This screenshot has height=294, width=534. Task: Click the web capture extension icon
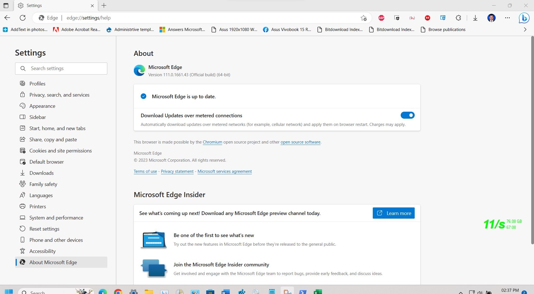click(x=397, y=18)
